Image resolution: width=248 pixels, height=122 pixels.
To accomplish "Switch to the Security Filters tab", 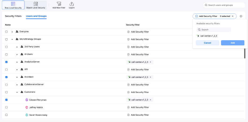I will (x=13, y=16).
